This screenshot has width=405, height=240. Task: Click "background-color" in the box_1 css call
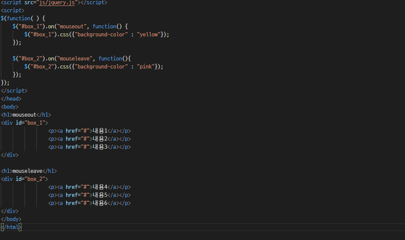[x=101, y=34]
